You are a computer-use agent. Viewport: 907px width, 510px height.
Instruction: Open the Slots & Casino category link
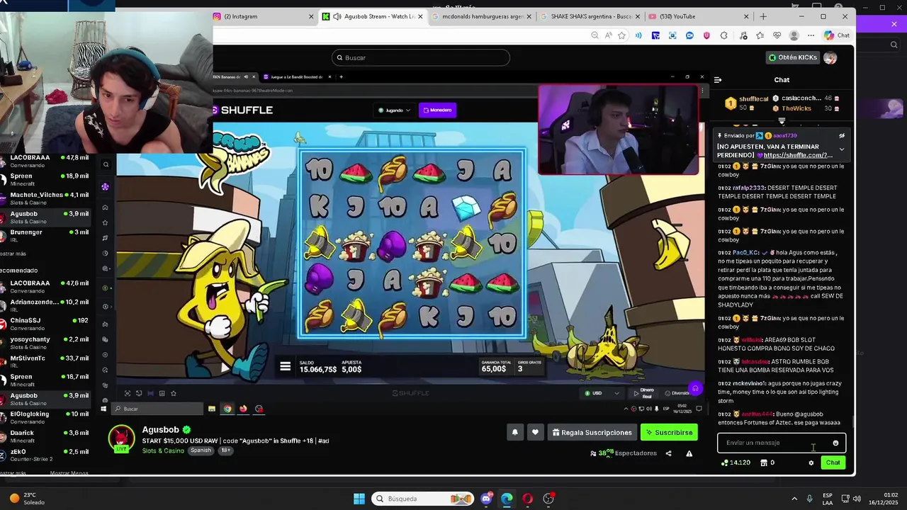click(163, 450)
